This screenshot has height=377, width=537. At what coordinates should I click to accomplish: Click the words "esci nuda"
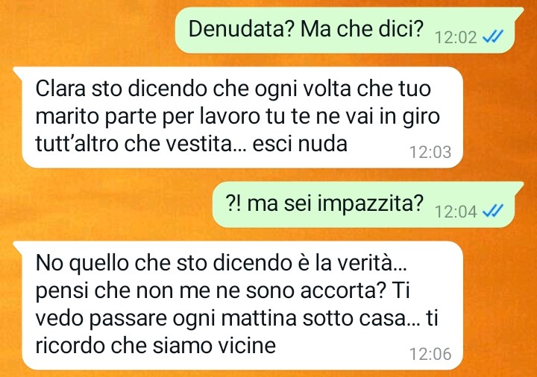300,144
